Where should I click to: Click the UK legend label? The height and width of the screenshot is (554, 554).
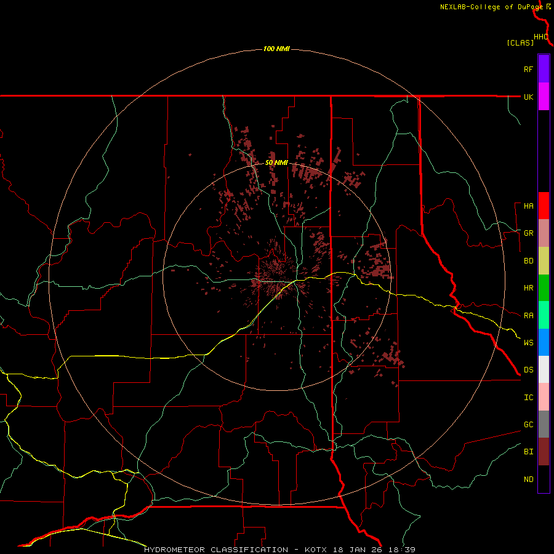point(529,97)
